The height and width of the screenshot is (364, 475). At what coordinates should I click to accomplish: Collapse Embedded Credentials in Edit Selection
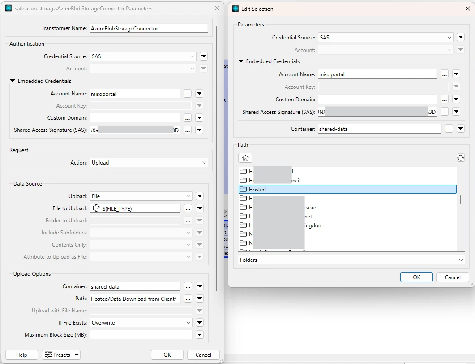pos(241,61)
